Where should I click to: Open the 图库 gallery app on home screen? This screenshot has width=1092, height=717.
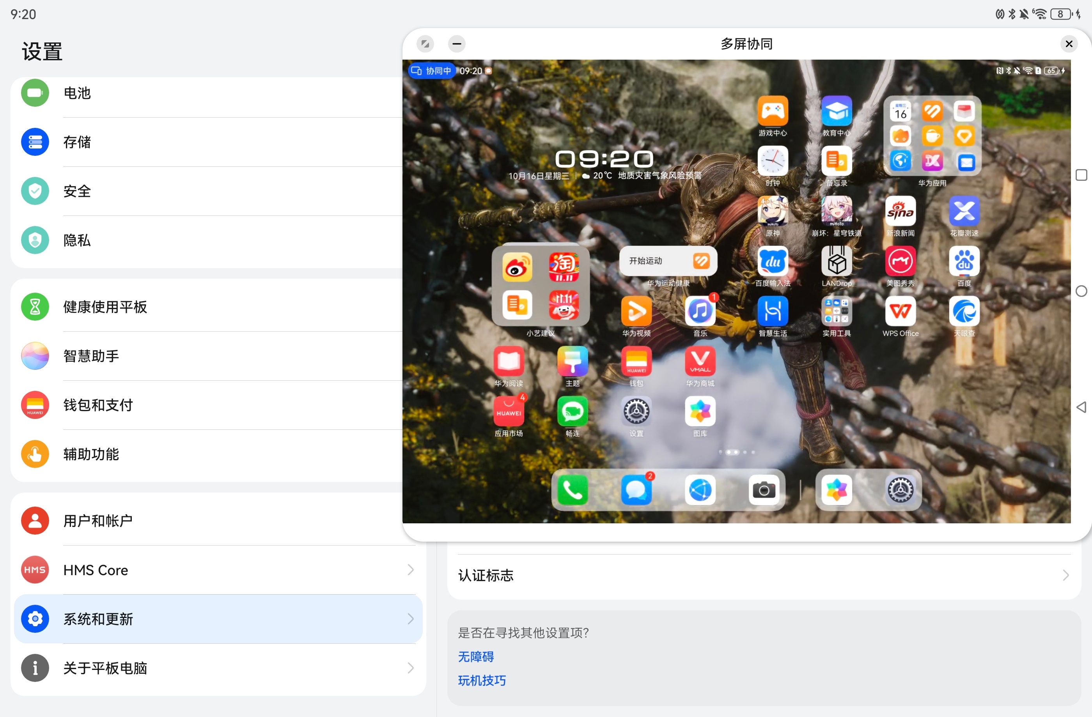click(700, 411)
